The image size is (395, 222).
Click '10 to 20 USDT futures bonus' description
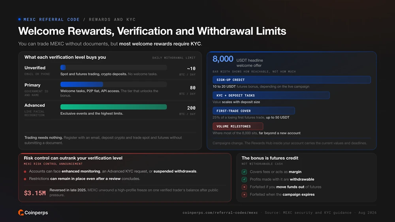point(261,86)
